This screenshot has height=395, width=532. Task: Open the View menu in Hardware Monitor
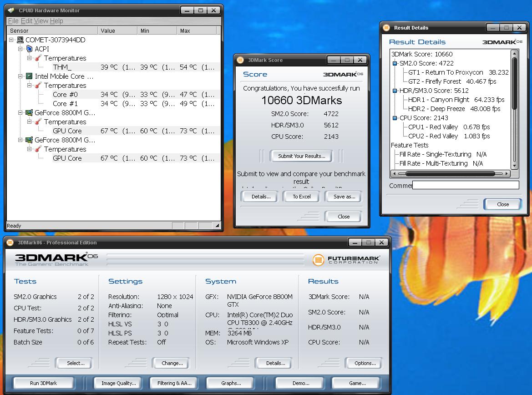click(41, 21)
